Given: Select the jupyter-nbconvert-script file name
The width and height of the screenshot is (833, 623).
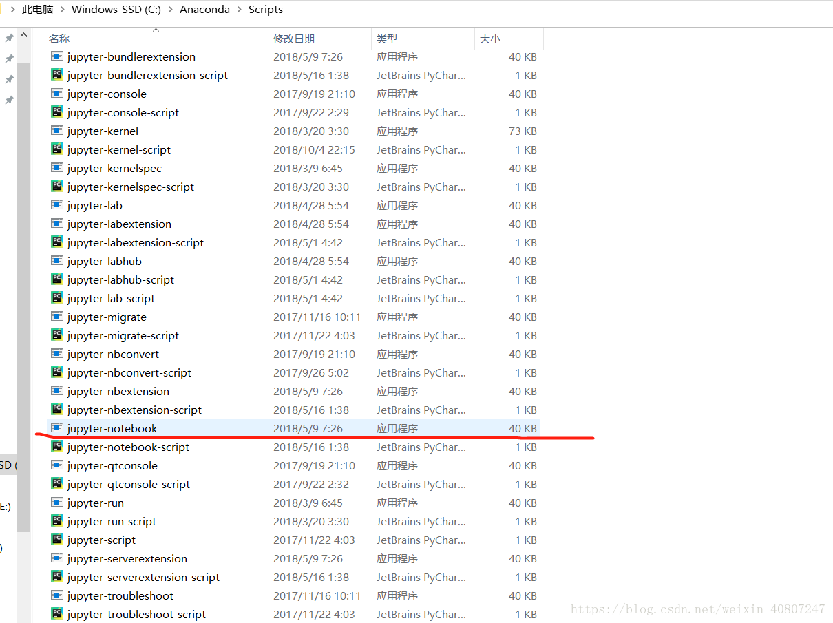Looking at the screenshot, I should [129, 372].
